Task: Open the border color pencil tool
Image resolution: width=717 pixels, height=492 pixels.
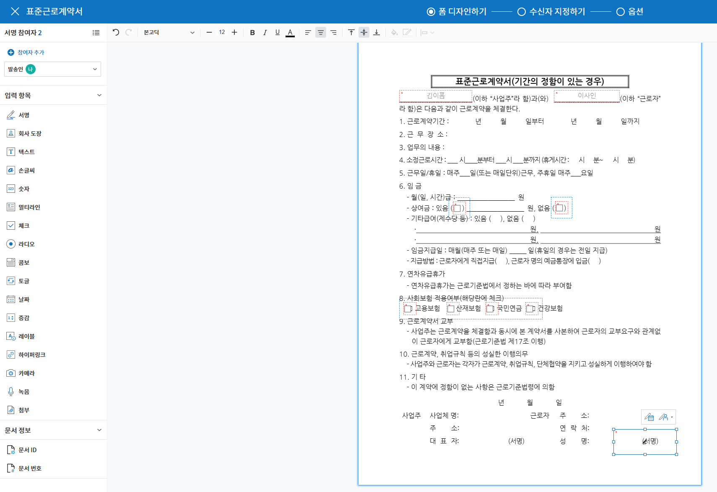Action: click(407, 32)
